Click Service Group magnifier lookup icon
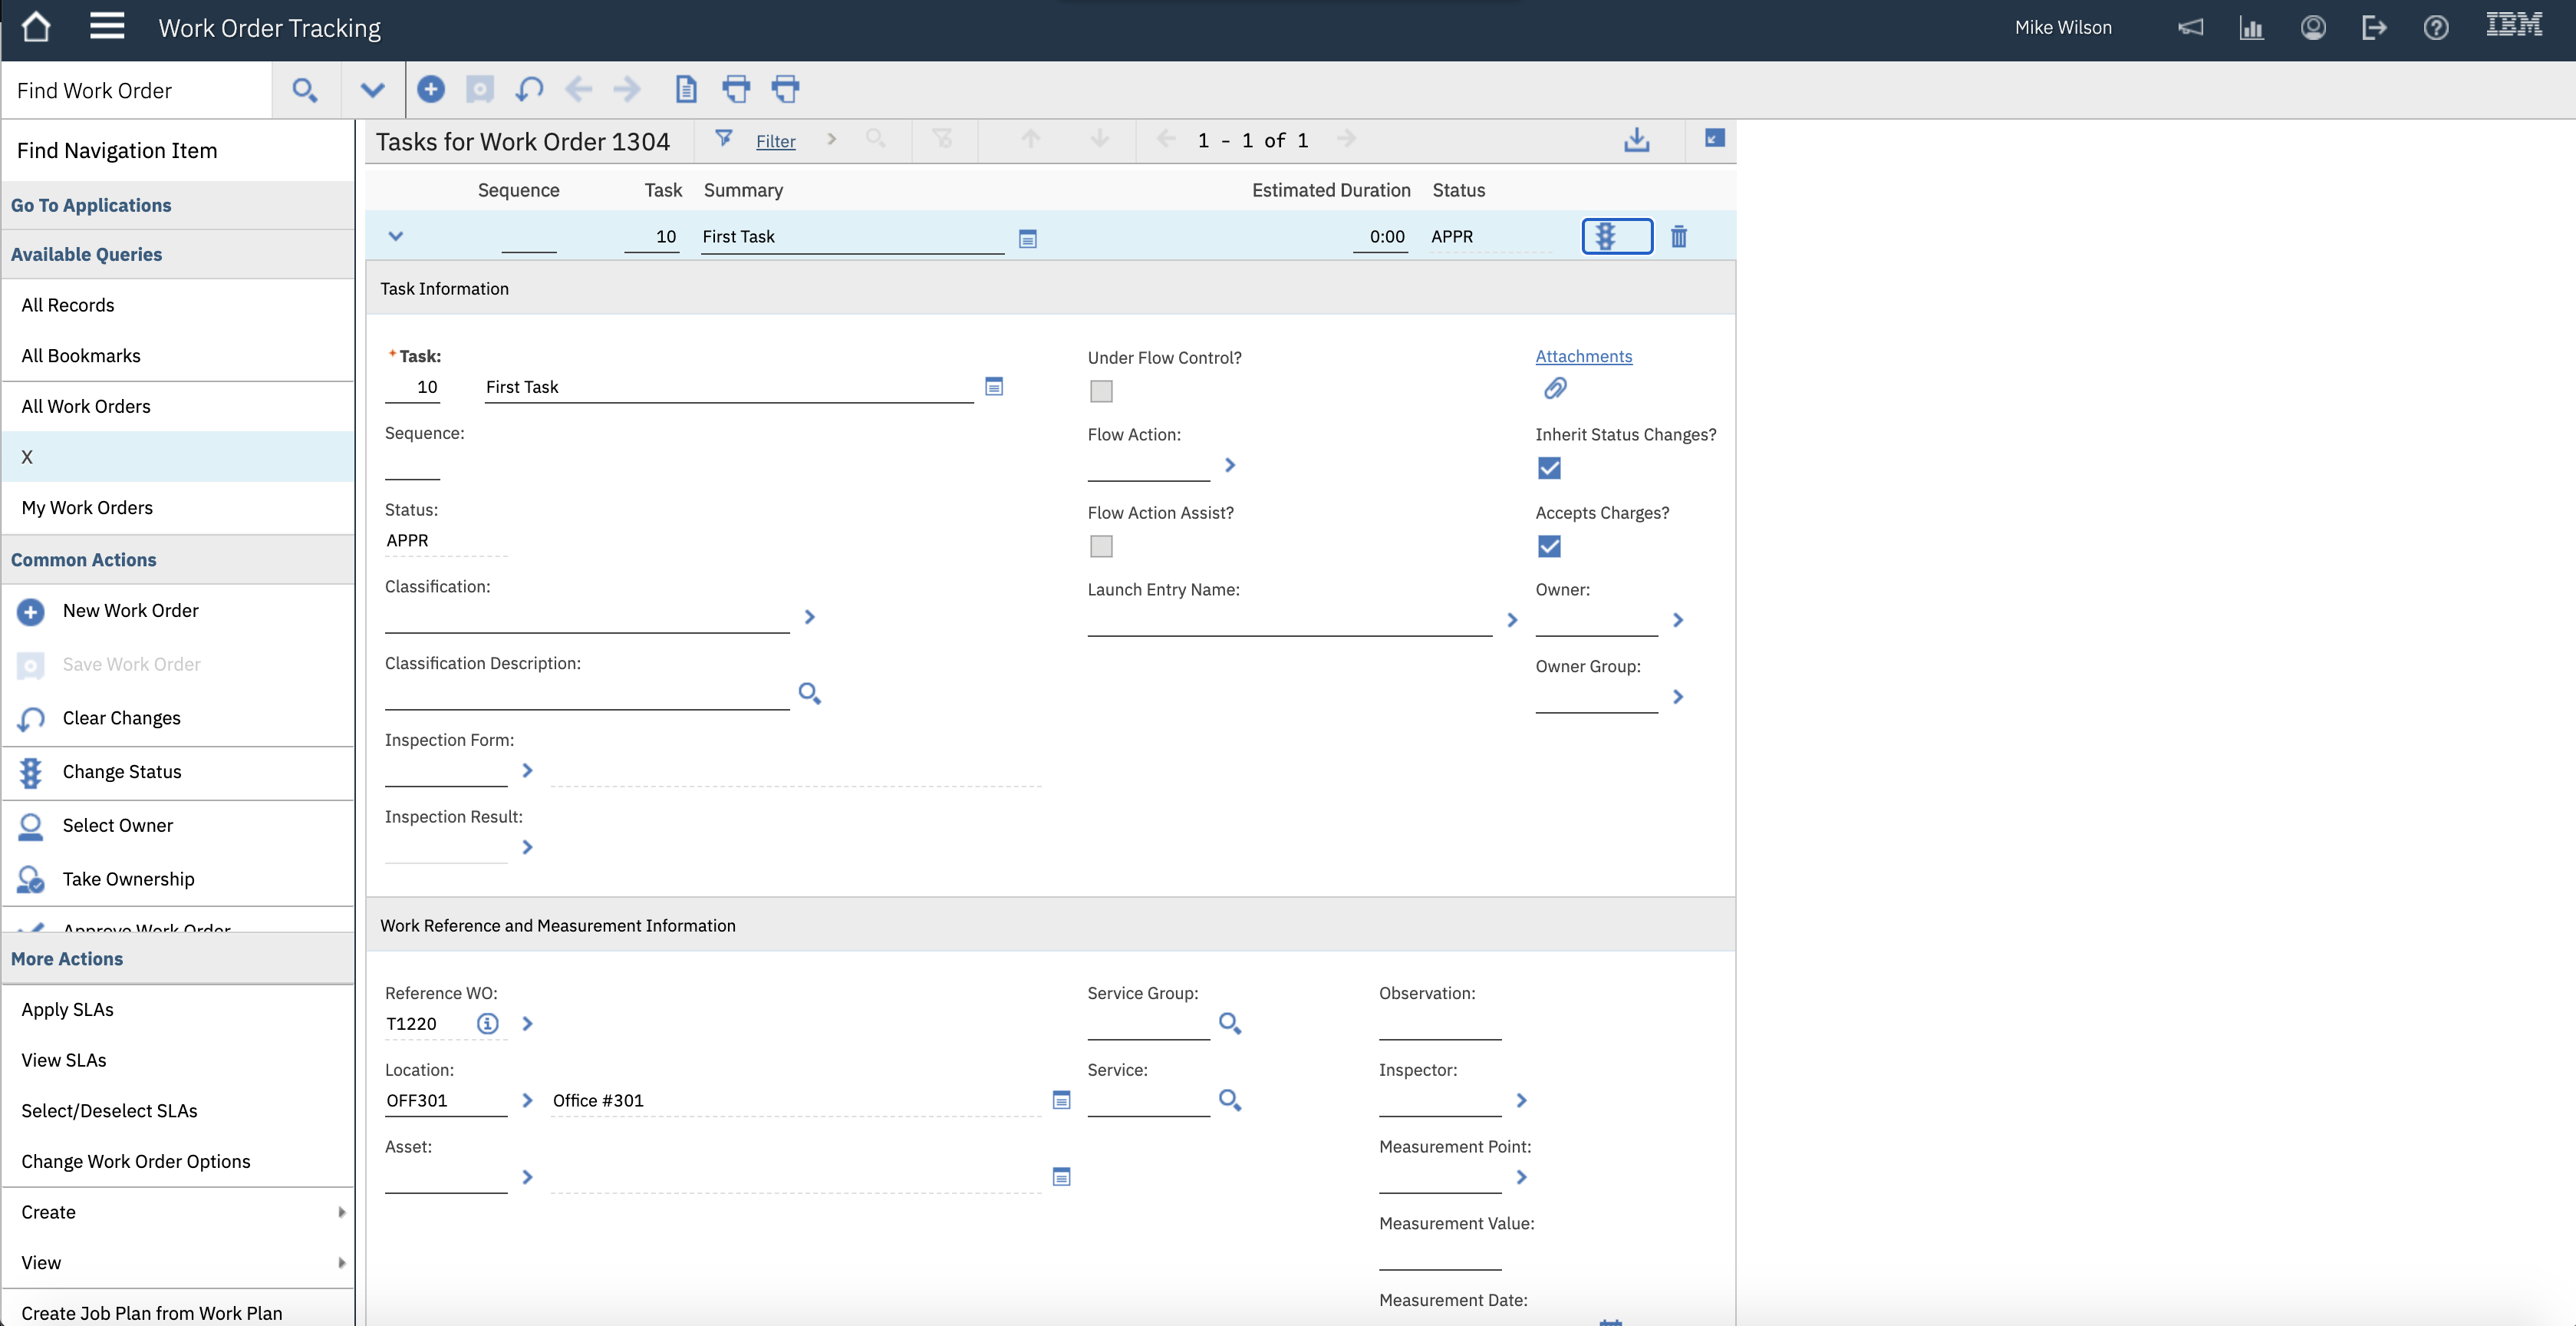This screenshot has height=1326, width=2576. click(1229, 1023)
